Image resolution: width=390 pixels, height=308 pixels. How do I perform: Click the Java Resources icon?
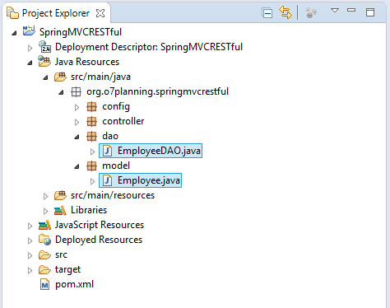click(x=44, y=61)
